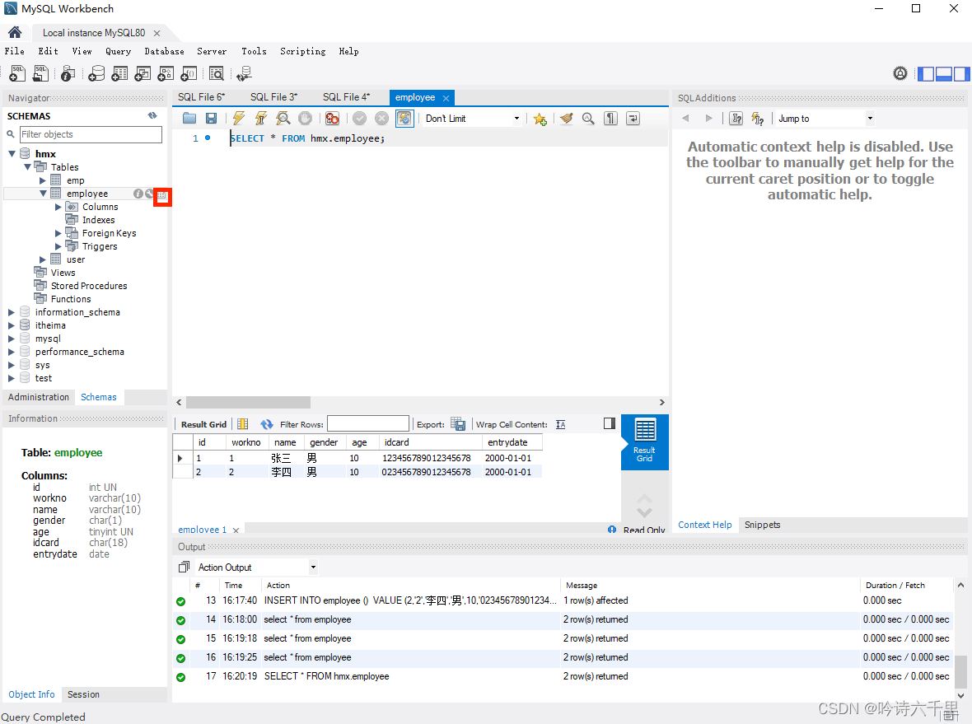Expand the emp table node

(x=43, y=180)
